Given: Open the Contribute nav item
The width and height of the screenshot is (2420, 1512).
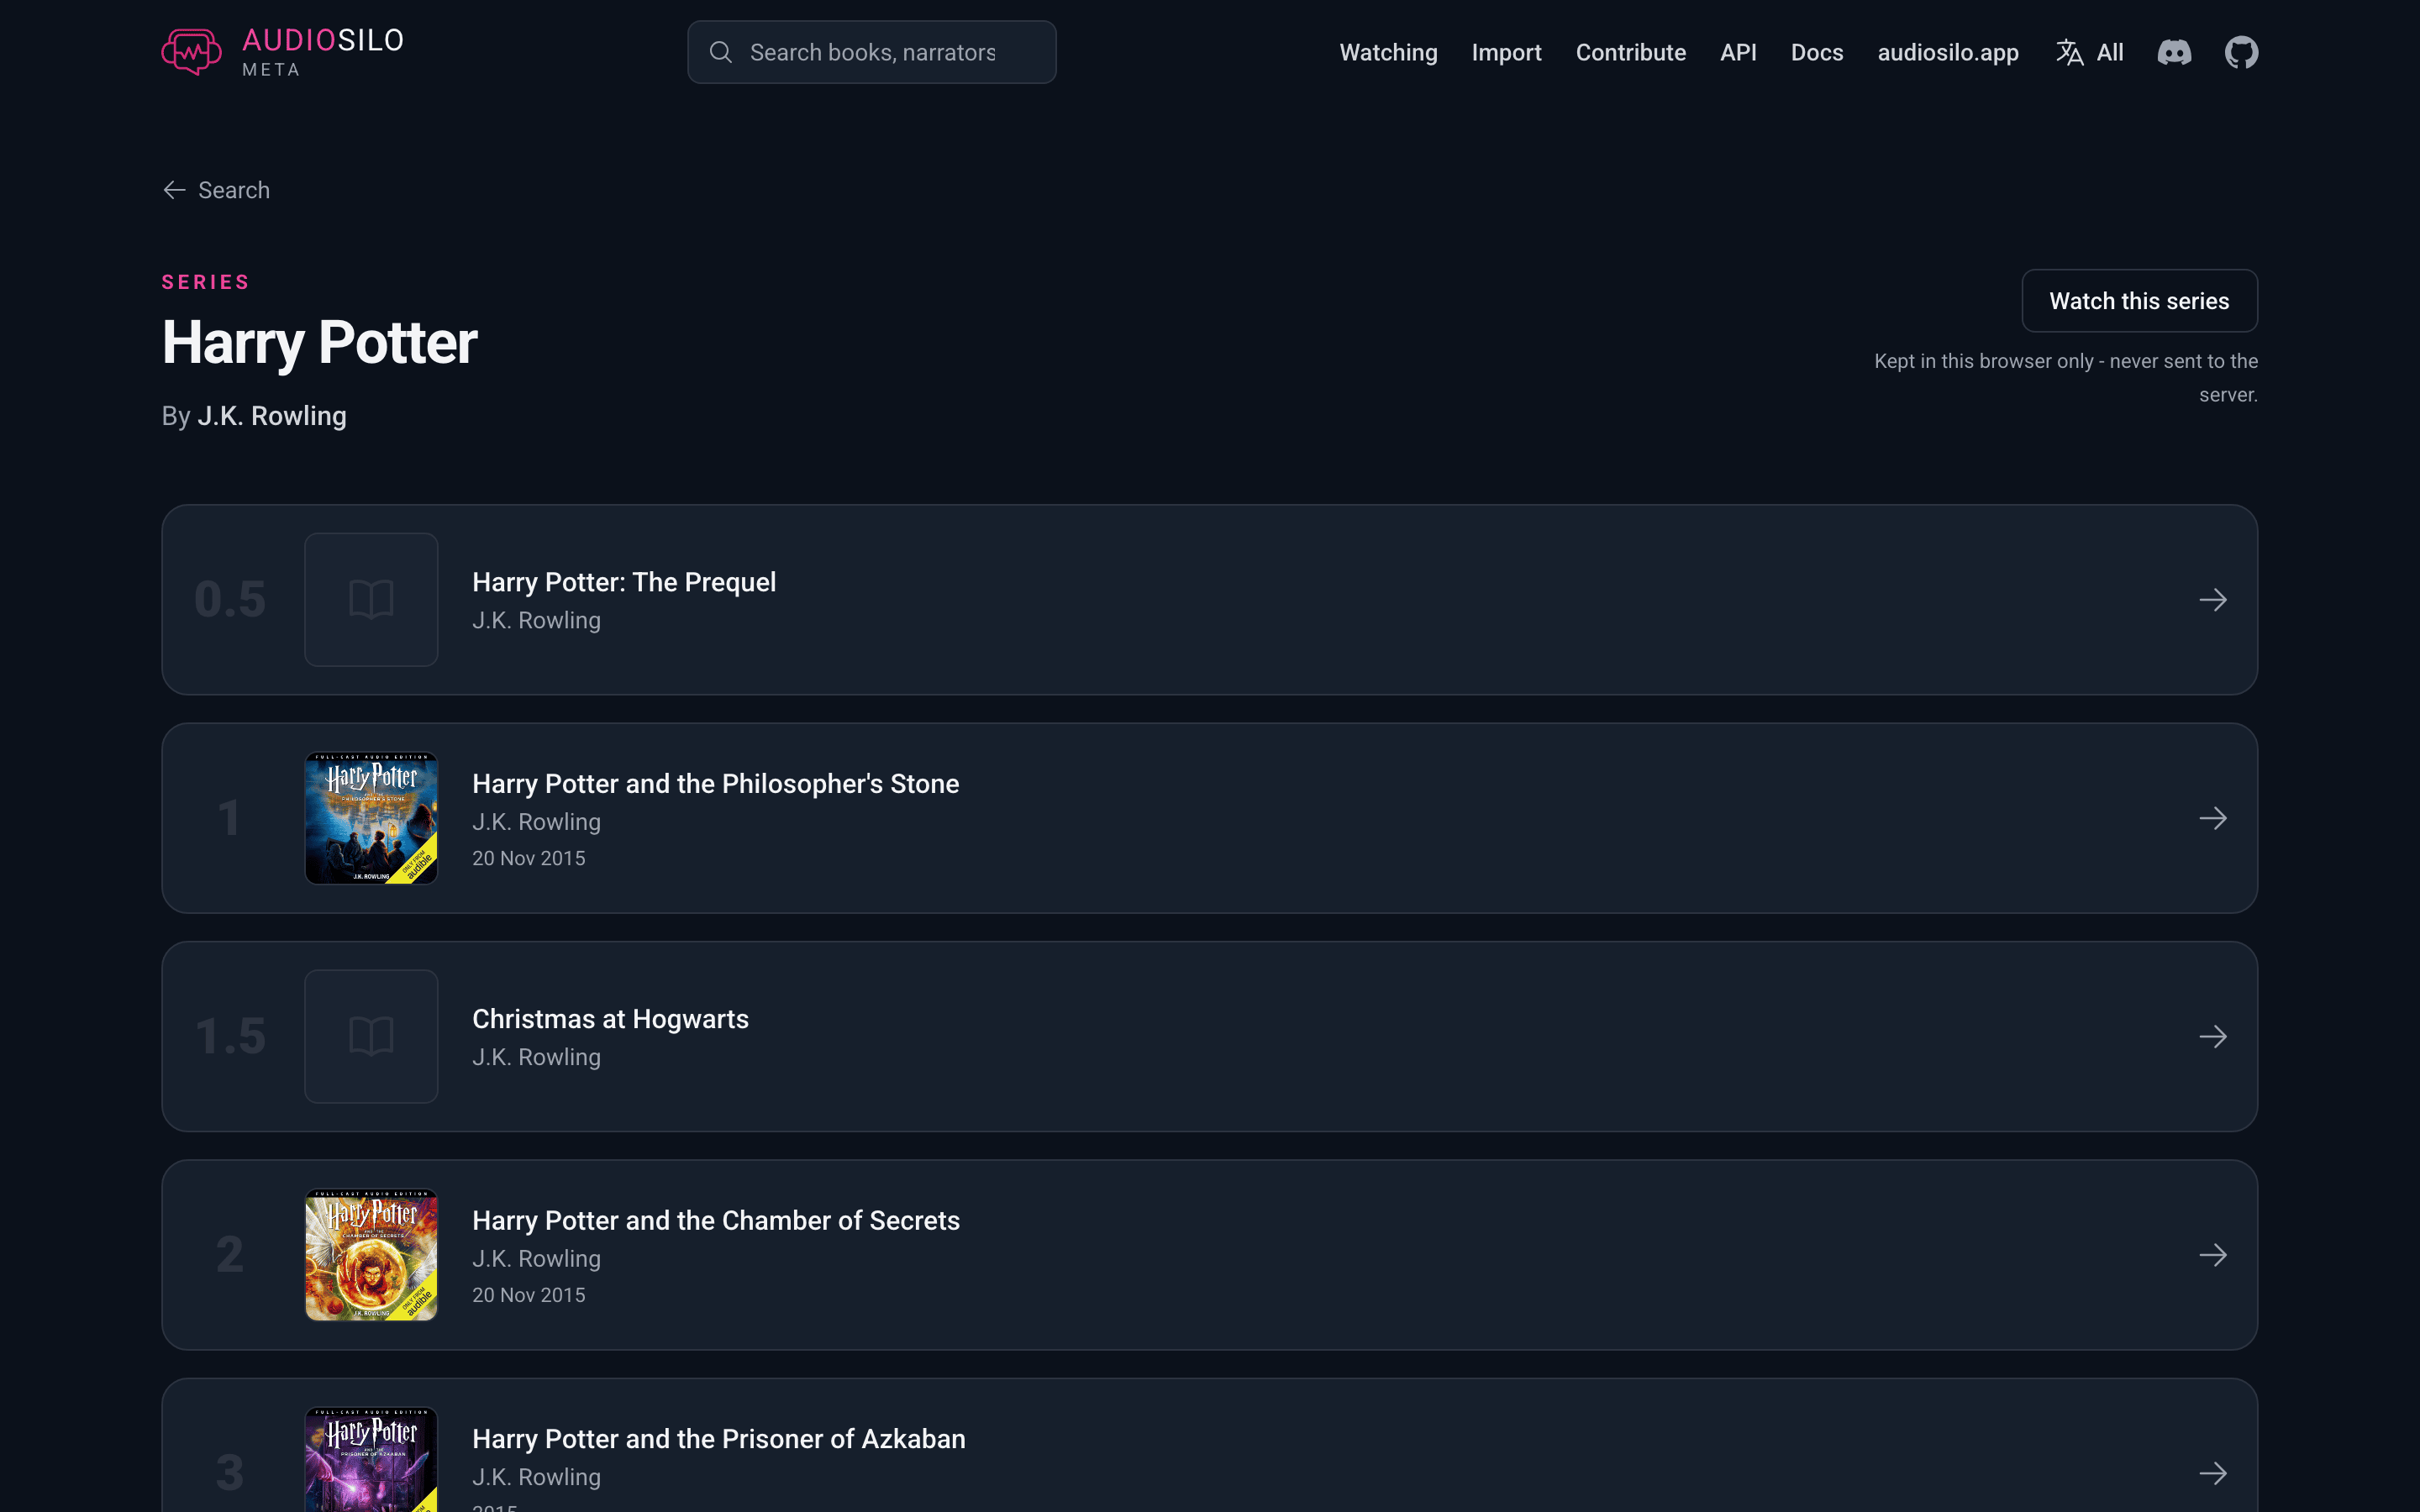Looking at the screenshot, I should tap(1630, 52).
